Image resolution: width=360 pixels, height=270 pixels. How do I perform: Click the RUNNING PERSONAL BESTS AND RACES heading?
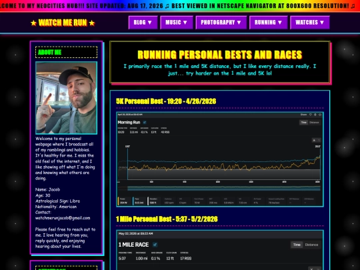pos(220,55)
